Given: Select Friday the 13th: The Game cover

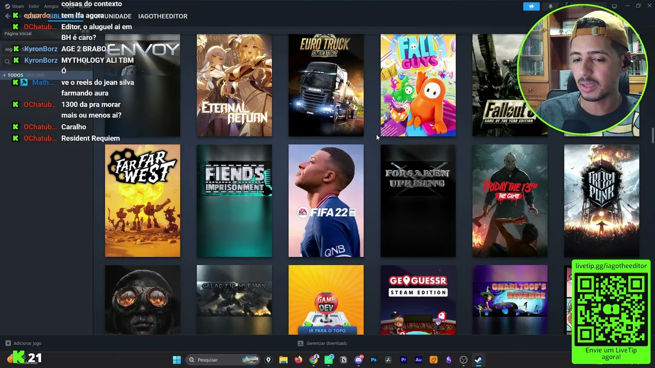Looking at the screenshot, I should [x=510, y=201].
